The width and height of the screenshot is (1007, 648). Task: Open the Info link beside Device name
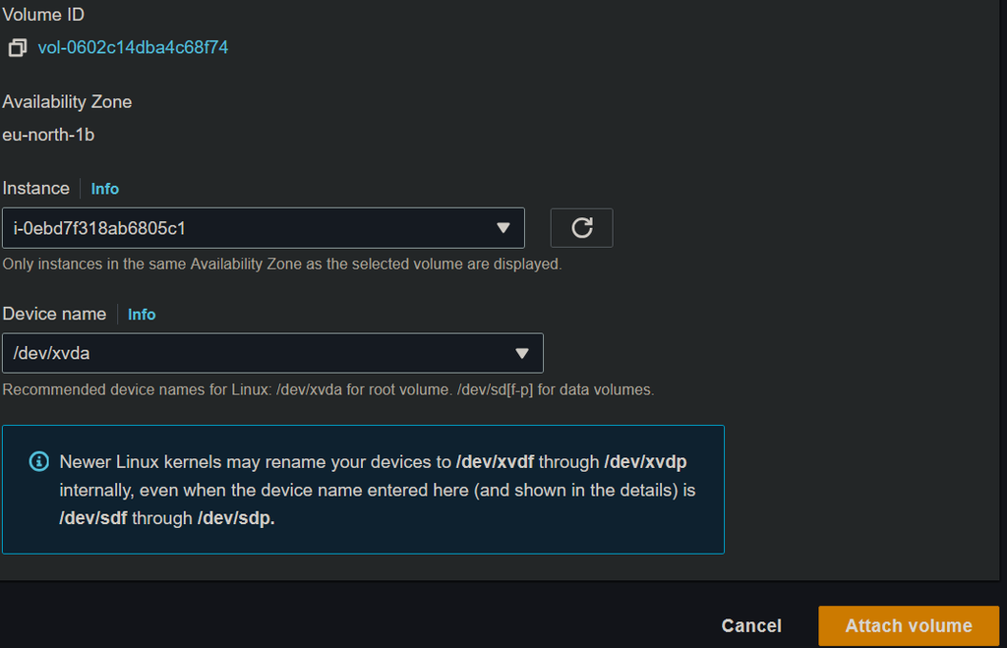tap(142, 315)
